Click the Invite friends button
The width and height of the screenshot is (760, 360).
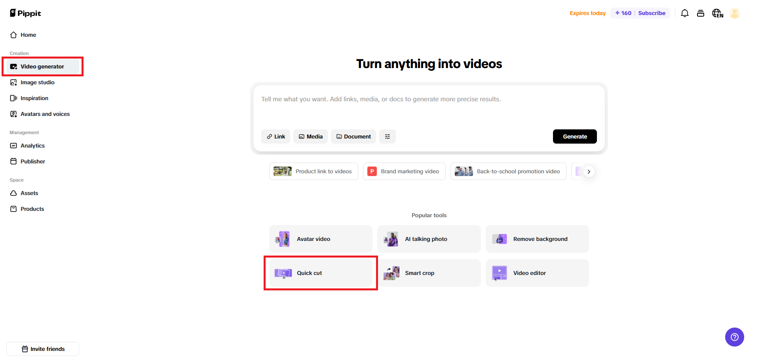point(43,349)
